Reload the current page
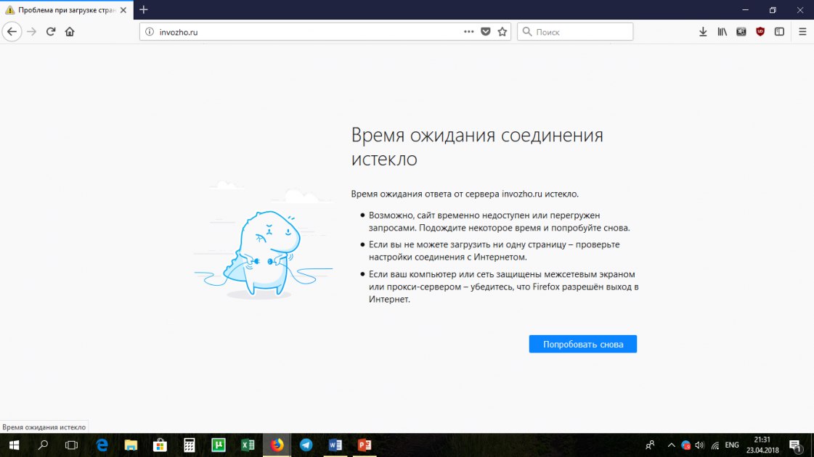The image size is (814, 457). [x=50, y=32]
